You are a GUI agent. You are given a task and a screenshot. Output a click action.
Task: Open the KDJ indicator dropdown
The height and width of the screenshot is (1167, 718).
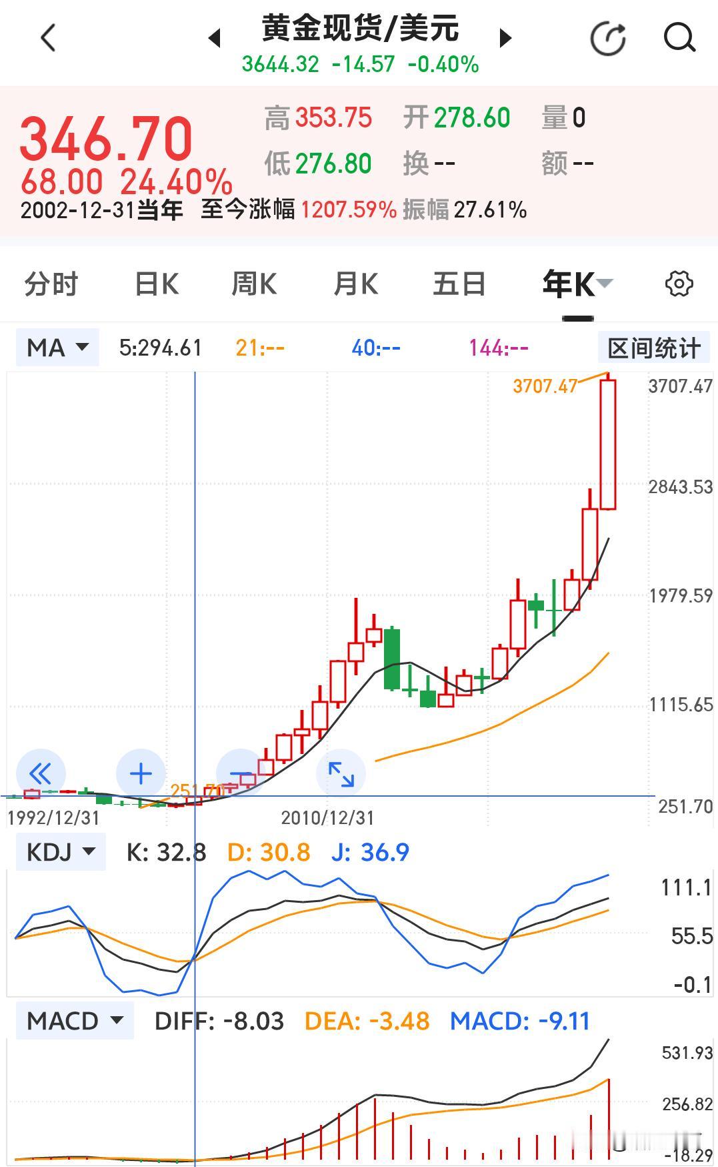pos(61,852)
